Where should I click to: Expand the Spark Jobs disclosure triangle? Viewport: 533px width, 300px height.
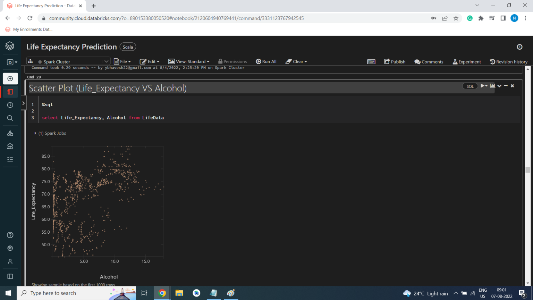[35, 133]
